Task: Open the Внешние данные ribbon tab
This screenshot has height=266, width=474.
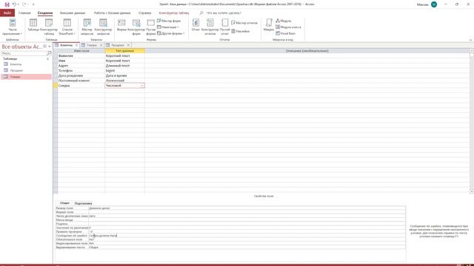Action: (x=73, y=13)
